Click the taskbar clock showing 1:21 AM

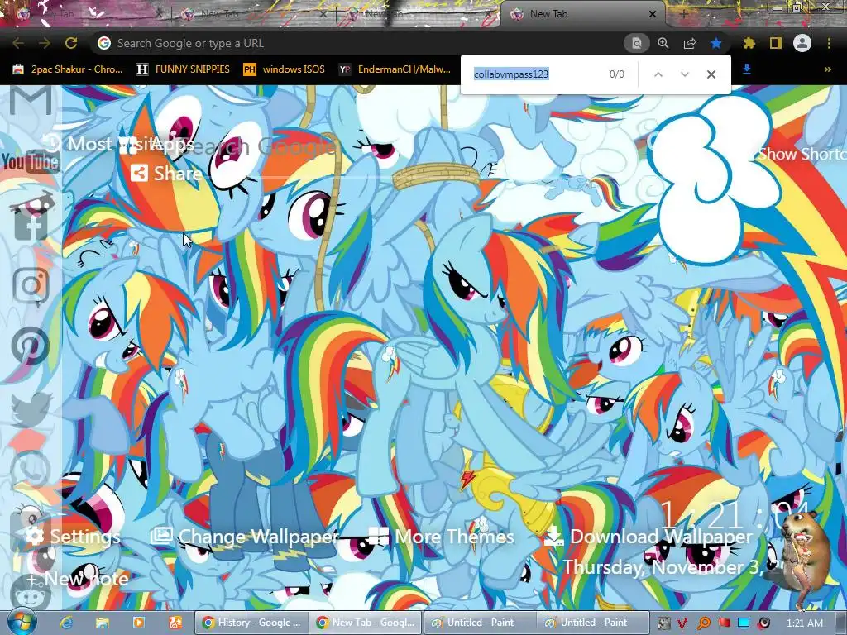pyautogui.click(x=804, y=623)
